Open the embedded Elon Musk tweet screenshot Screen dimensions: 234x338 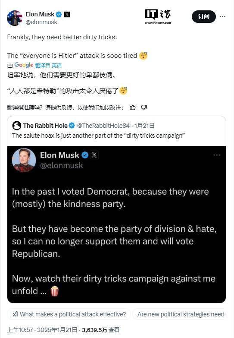point(116,224)
